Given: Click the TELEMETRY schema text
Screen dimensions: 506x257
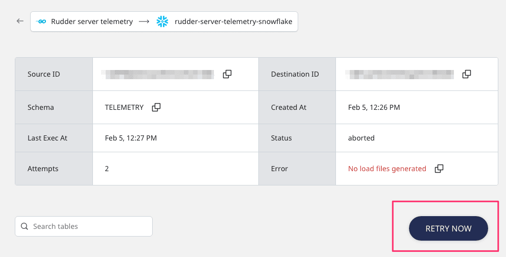Looking at the screenshot, I should coord(124,107).
